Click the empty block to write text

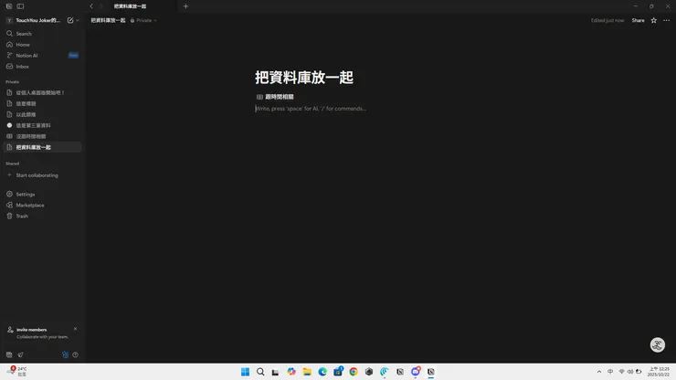[x=311, y=109]
